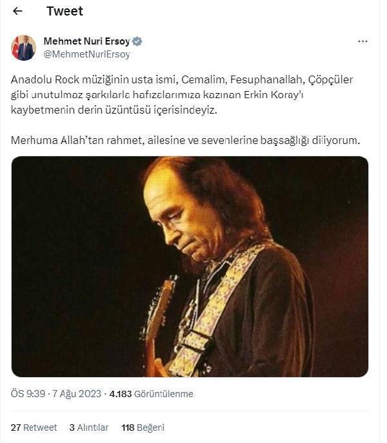Open the three-dot more options menu
This screenshot has width=387, height=443.
[x=362, y=41]
